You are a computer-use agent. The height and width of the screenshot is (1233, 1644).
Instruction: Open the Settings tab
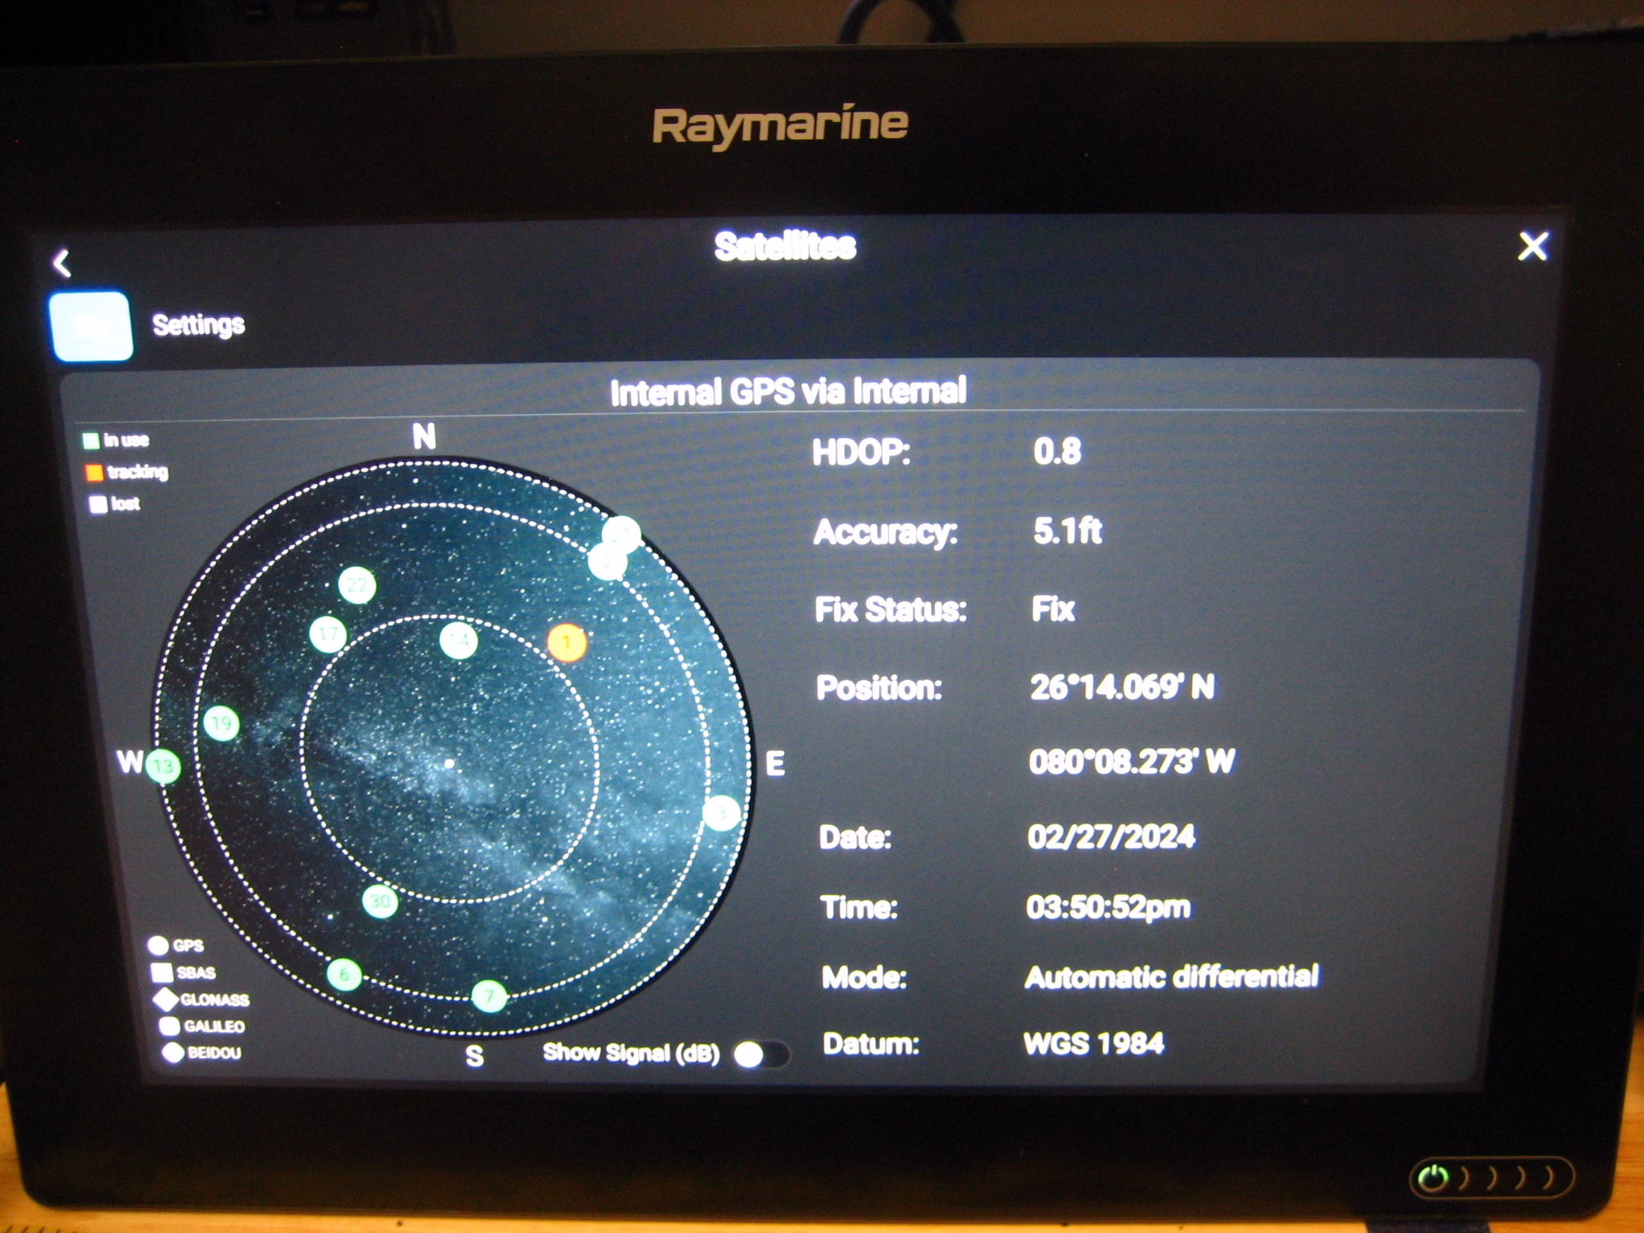pos(198,325)
